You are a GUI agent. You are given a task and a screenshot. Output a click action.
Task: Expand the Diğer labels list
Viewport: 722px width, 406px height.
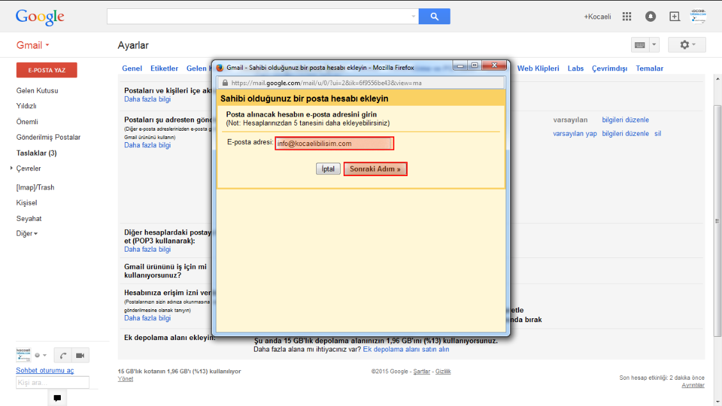click(x=27, y=234)
